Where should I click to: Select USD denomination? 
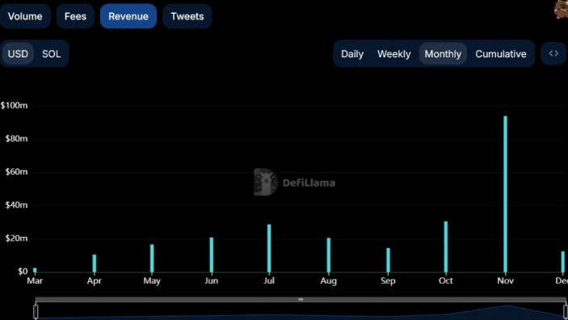tap(18, 54)
